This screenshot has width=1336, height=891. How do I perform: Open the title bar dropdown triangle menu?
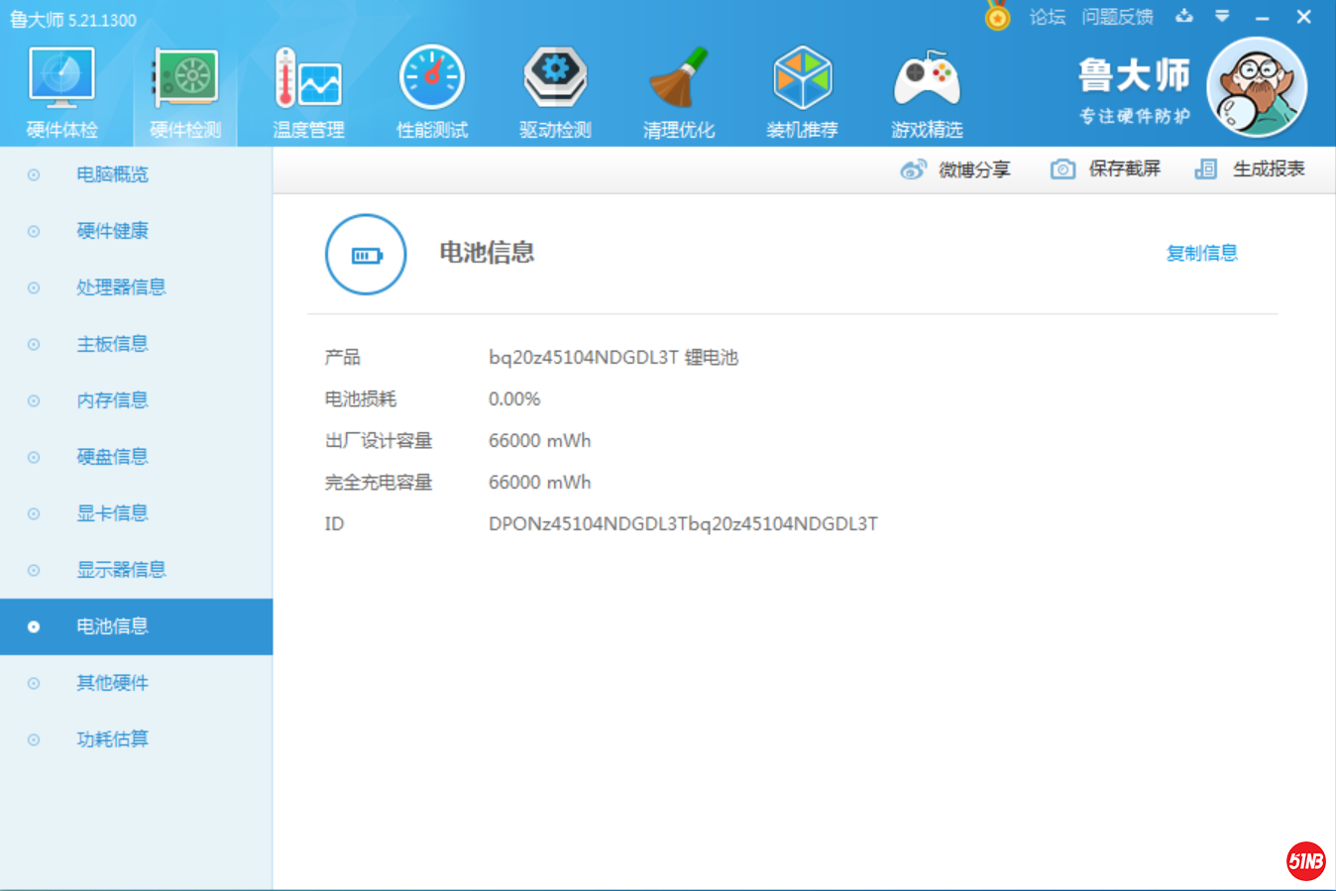click(x=1222, y=17)
